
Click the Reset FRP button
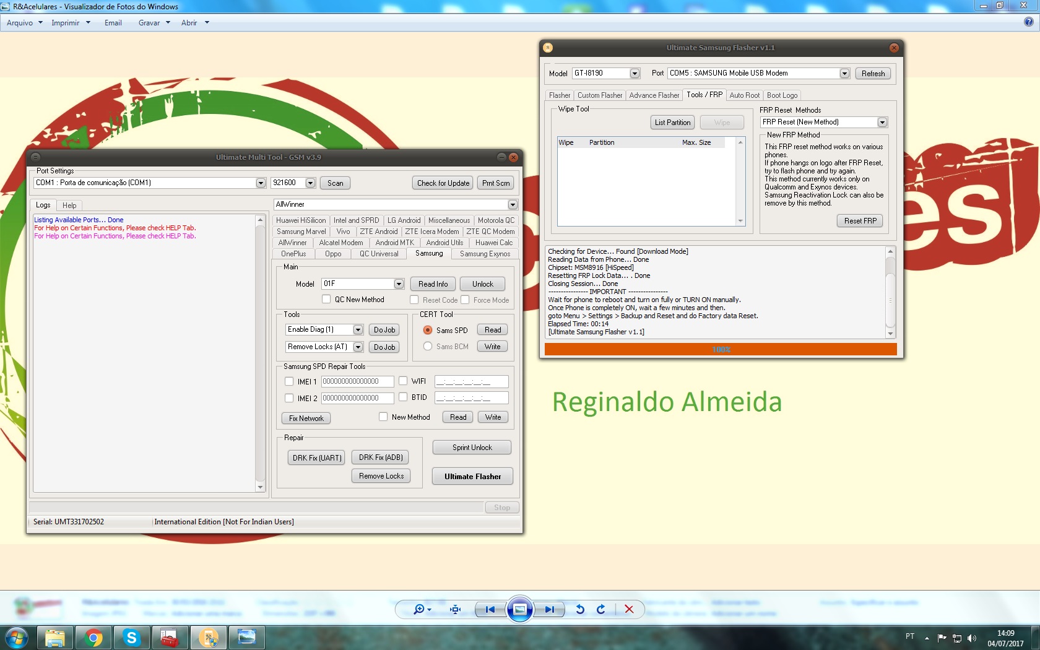(860, 221)
